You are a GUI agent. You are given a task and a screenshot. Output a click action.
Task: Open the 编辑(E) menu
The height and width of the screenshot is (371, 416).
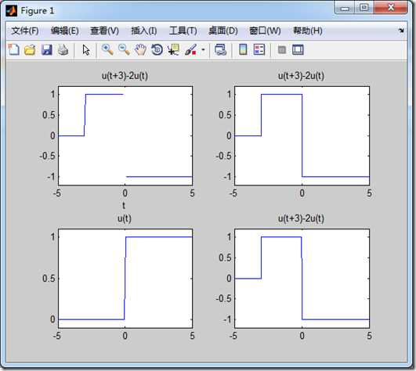point(64,31)
